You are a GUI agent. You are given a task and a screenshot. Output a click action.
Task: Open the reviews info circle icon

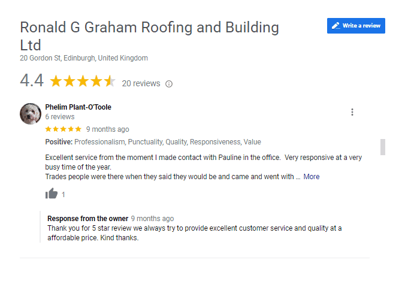[x=169, y=84]
